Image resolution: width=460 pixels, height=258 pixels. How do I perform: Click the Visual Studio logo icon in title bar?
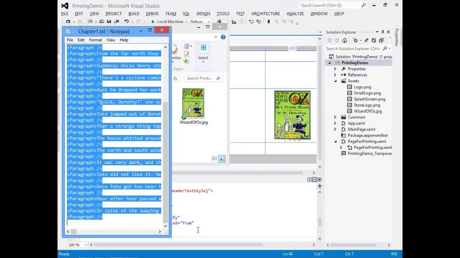[65, 6]
